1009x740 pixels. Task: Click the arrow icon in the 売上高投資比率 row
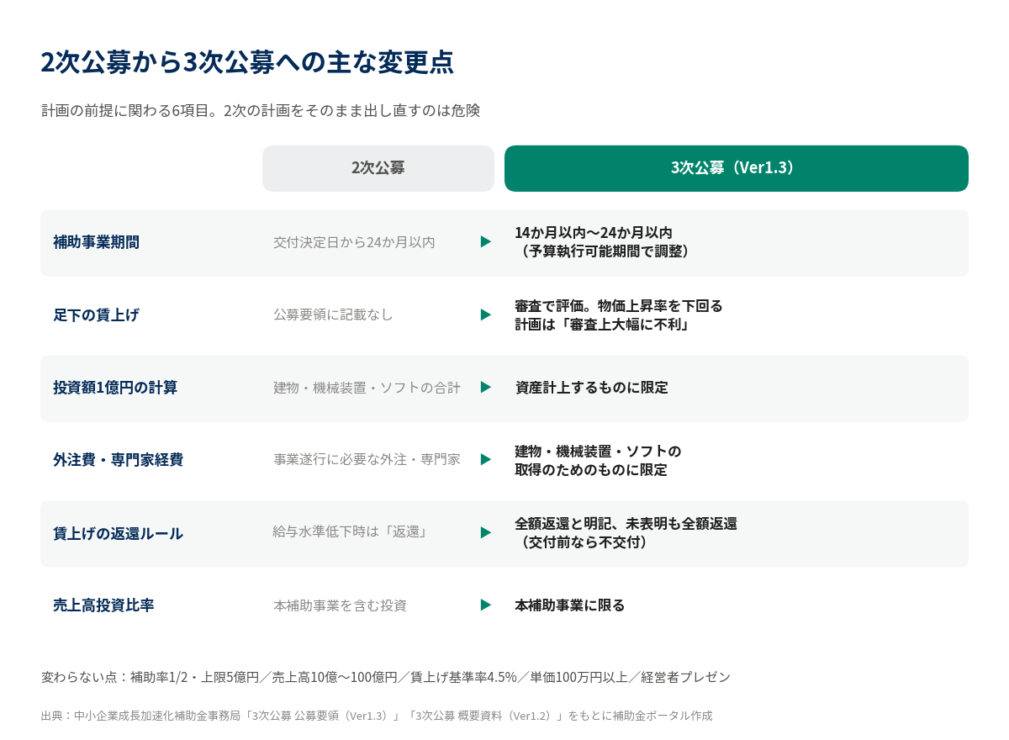(485, 605)
